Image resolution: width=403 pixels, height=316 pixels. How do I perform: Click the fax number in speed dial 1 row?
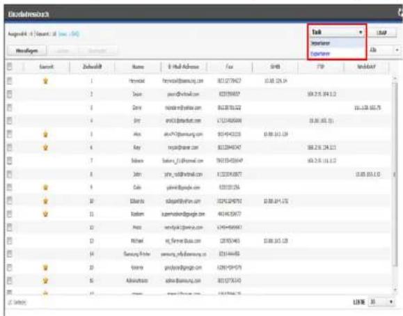229,81
